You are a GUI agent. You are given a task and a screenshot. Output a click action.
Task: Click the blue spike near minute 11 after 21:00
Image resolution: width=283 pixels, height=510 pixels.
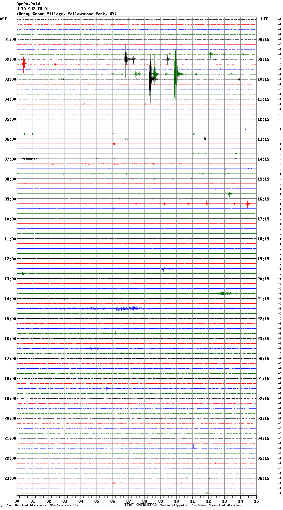point(194,447)
